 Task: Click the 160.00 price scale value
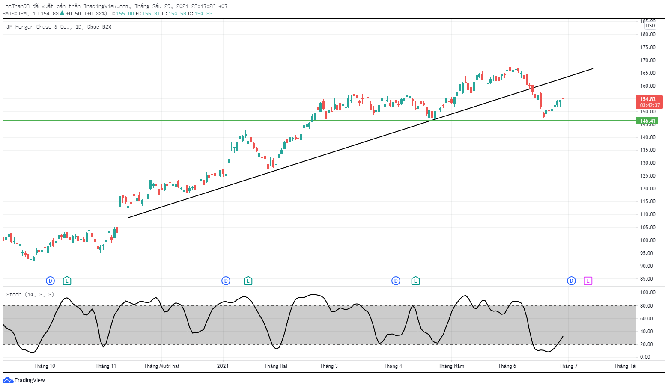648,86
